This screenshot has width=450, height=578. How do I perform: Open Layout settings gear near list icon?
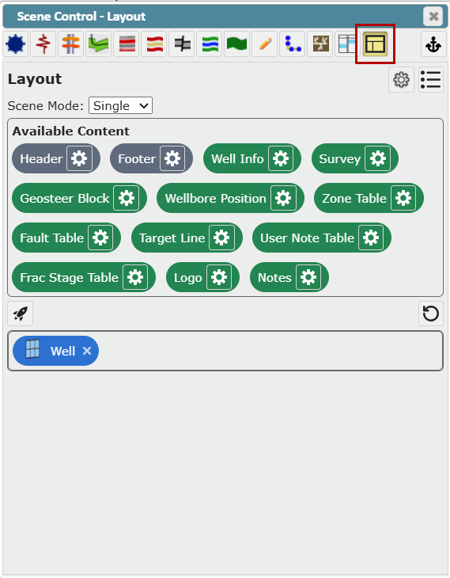click(x=401, y=80)
